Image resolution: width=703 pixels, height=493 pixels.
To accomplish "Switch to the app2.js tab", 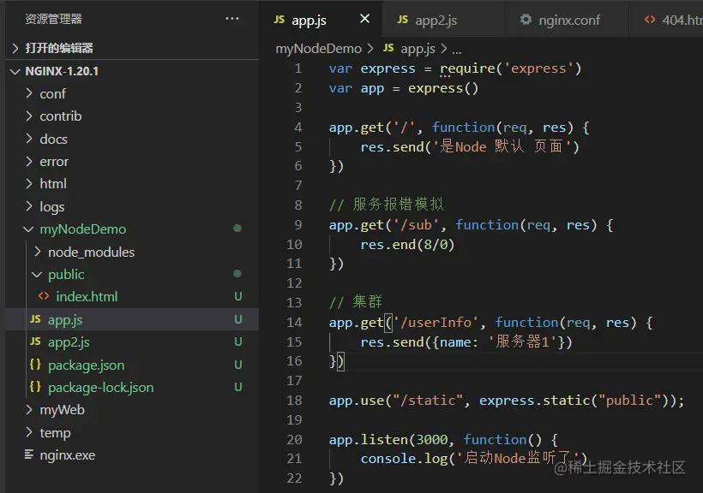I will point(436,20).
